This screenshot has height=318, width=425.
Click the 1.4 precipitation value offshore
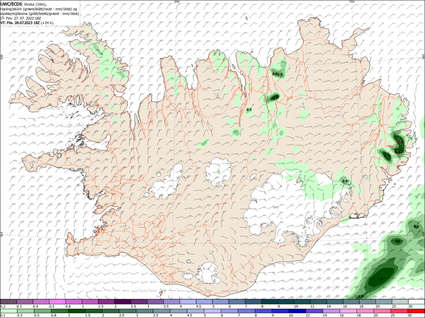coord(380,279)
